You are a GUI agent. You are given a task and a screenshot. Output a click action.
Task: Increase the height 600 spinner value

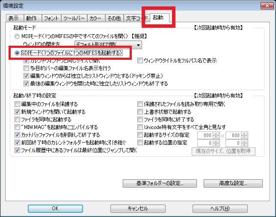coord(245,133)
